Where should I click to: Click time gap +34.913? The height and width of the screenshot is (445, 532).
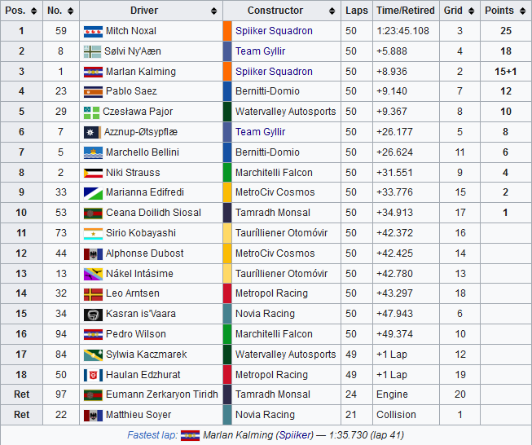(x=394, y=213)
